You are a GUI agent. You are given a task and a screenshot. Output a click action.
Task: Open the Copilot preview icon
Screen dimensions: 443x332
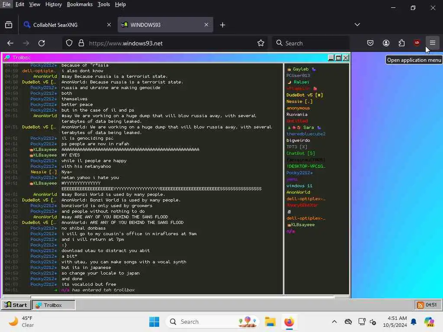(x=429, y=322)
